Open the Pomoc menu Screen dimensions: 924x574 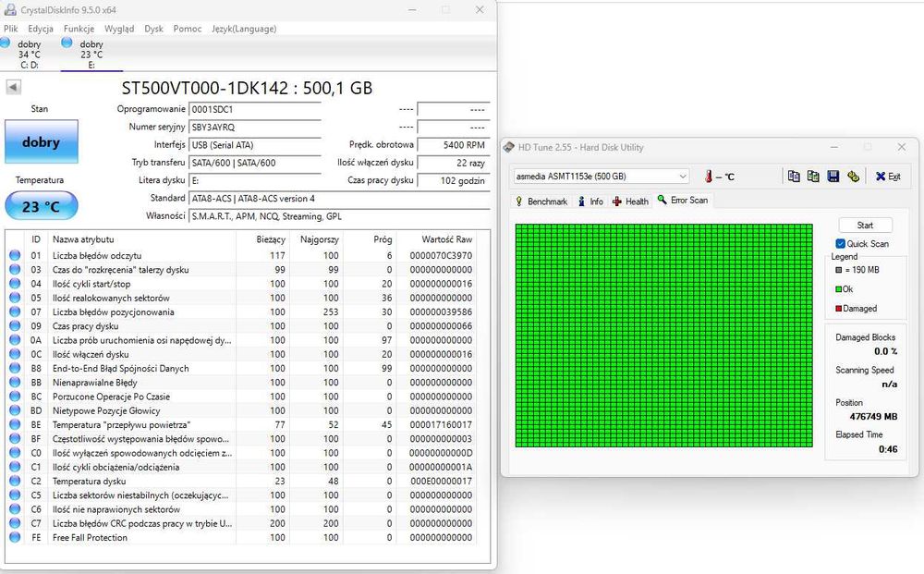click(188, 29)
